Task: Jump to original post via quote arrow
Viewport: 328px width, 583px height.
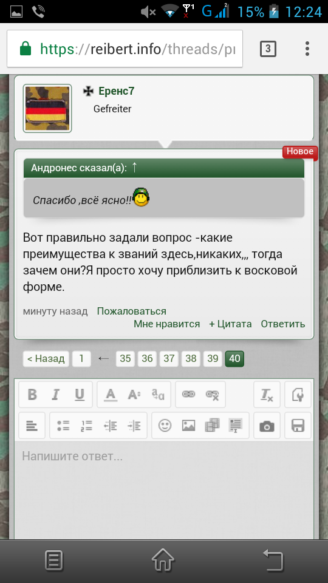Action: click(135, 168)
